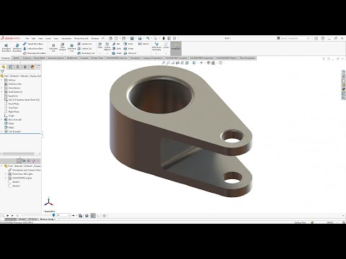Viewport: 346px width, 259px height.
Task: Open the Reference Geometry tool
Action: (x=156, y=46)
